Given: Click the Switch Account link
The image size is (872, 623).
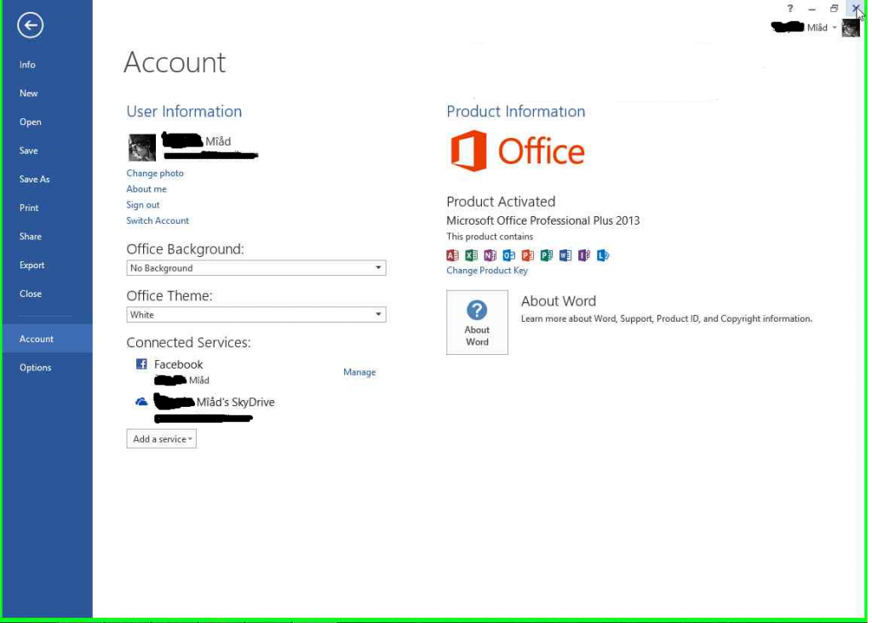Looking at the screenshot, I should 158,221.
